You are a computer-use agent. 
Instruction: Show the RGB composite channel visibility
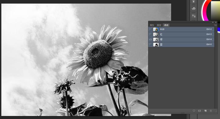click(150, 29)
